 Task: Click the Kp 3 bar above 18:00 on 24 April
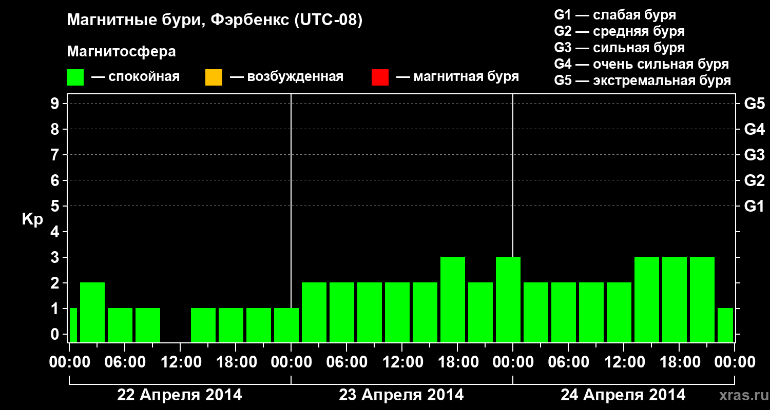coord(675,299)
